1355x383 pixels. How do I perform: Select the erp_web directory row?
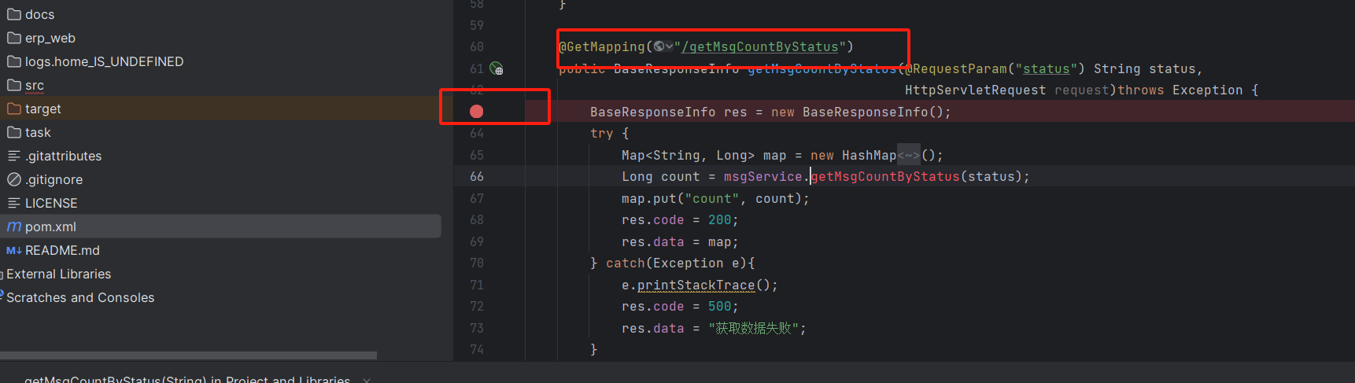(220, 38)
